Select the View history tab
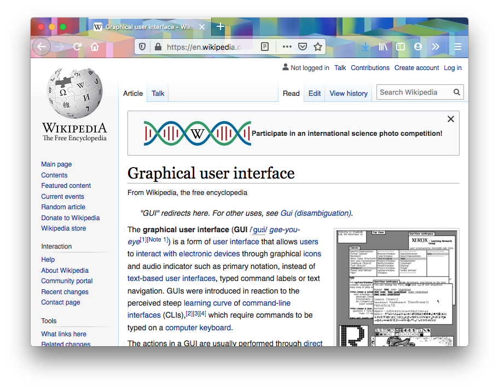This screenshot has width=499, height=390. pyautogui.click(x=348, y=93)
